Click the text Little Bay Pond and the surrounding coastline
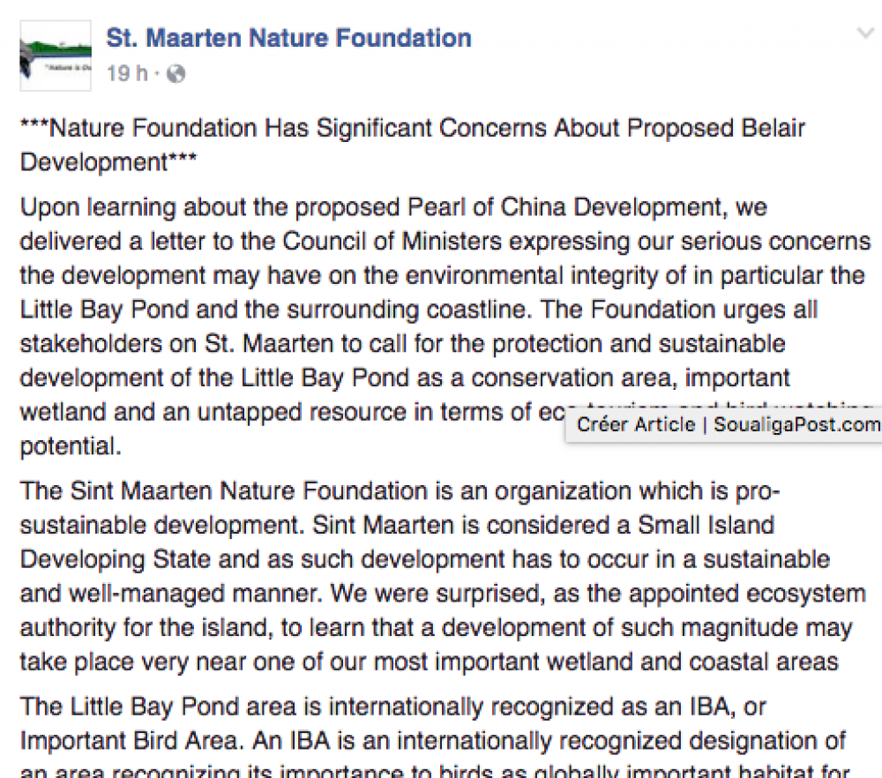This screenshot has height=778, width=882. pos(275,310)
